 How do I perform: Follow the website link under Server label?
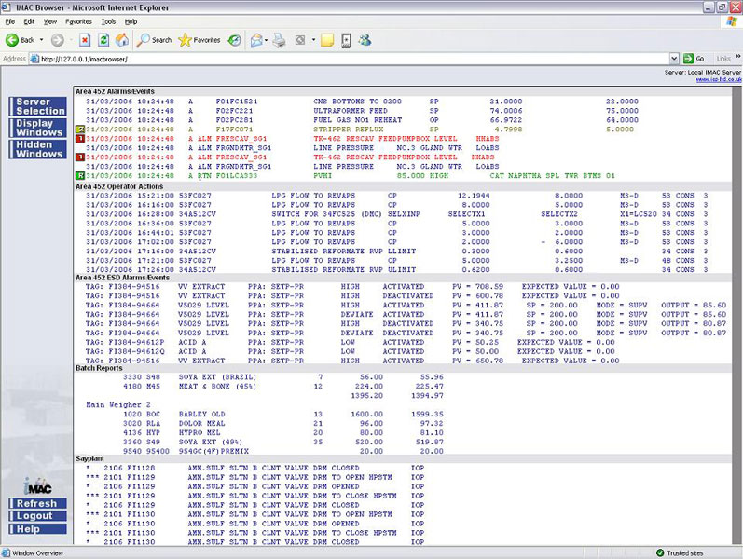coord(719,80)
